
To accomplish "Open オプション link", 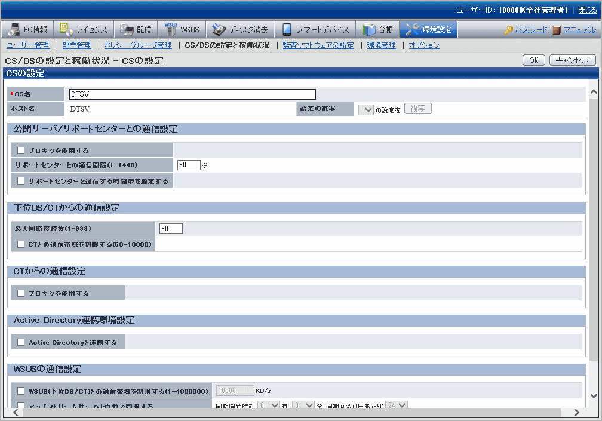I will point(424,45).
